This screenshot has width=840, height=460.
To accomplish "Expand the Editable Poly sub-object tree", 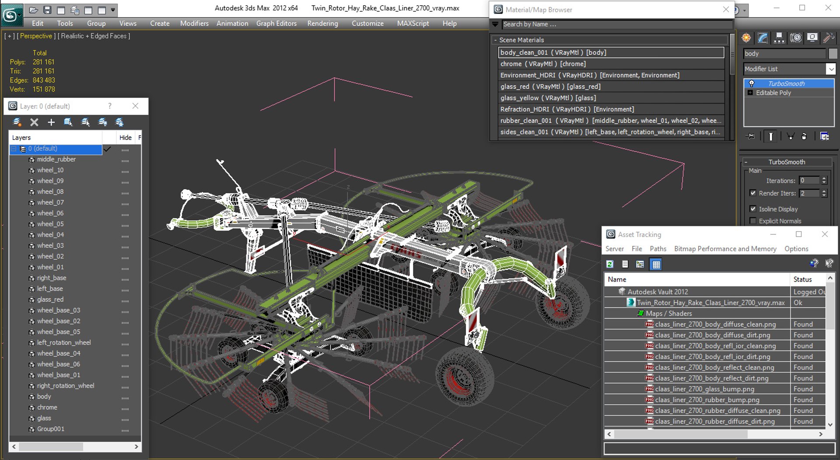I will tap(750, 93).
